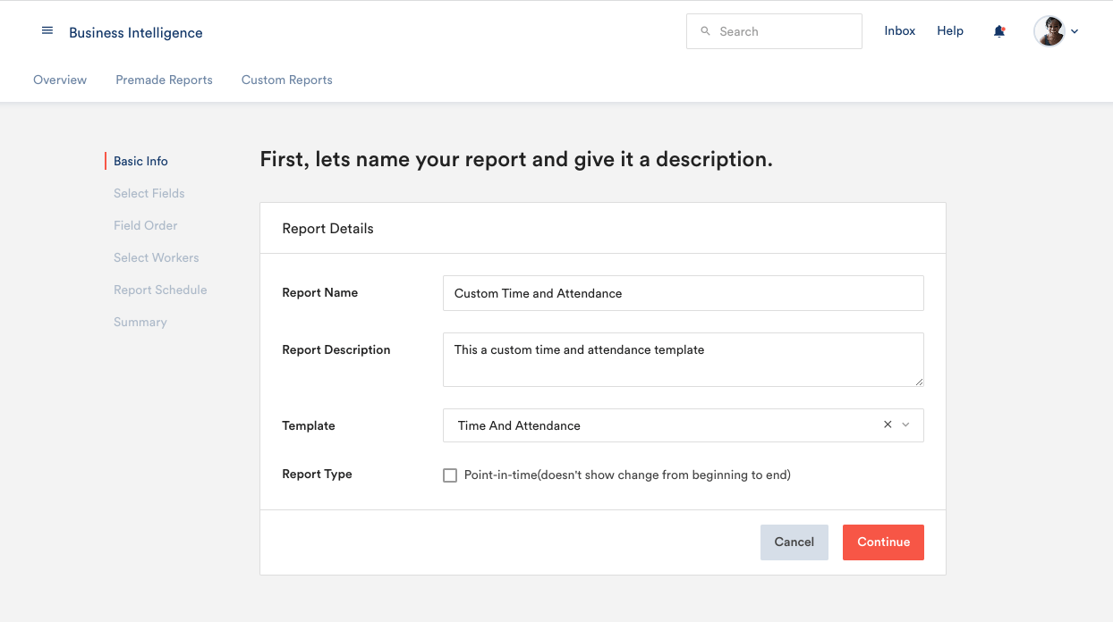Cancel the report creation
The image size is (1113, 622).
794,542
